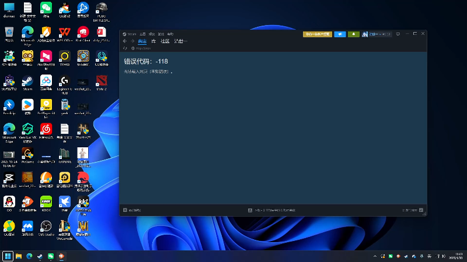
Task: Go back in the Steam browser
Action: coord(125,41)
